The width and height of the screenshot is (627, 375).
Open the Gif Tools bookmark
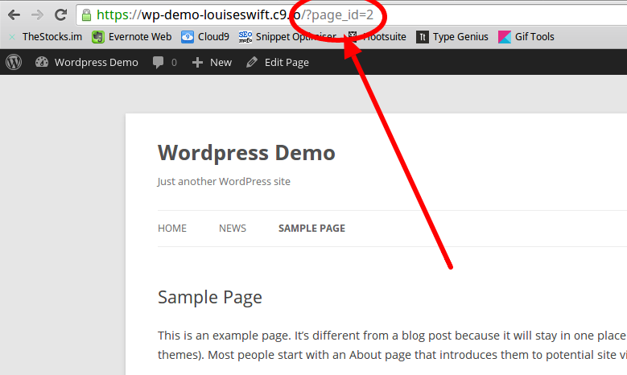click(526, 36)
